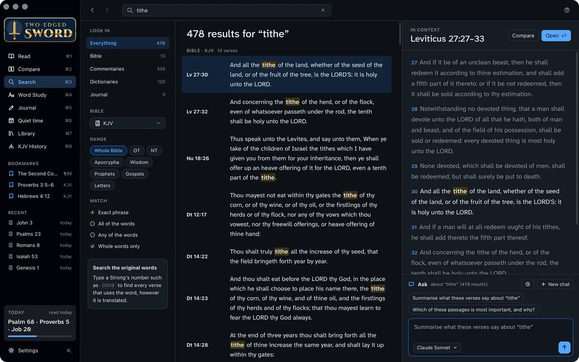Open the Nu 18:26 search result

pos(287,158)
